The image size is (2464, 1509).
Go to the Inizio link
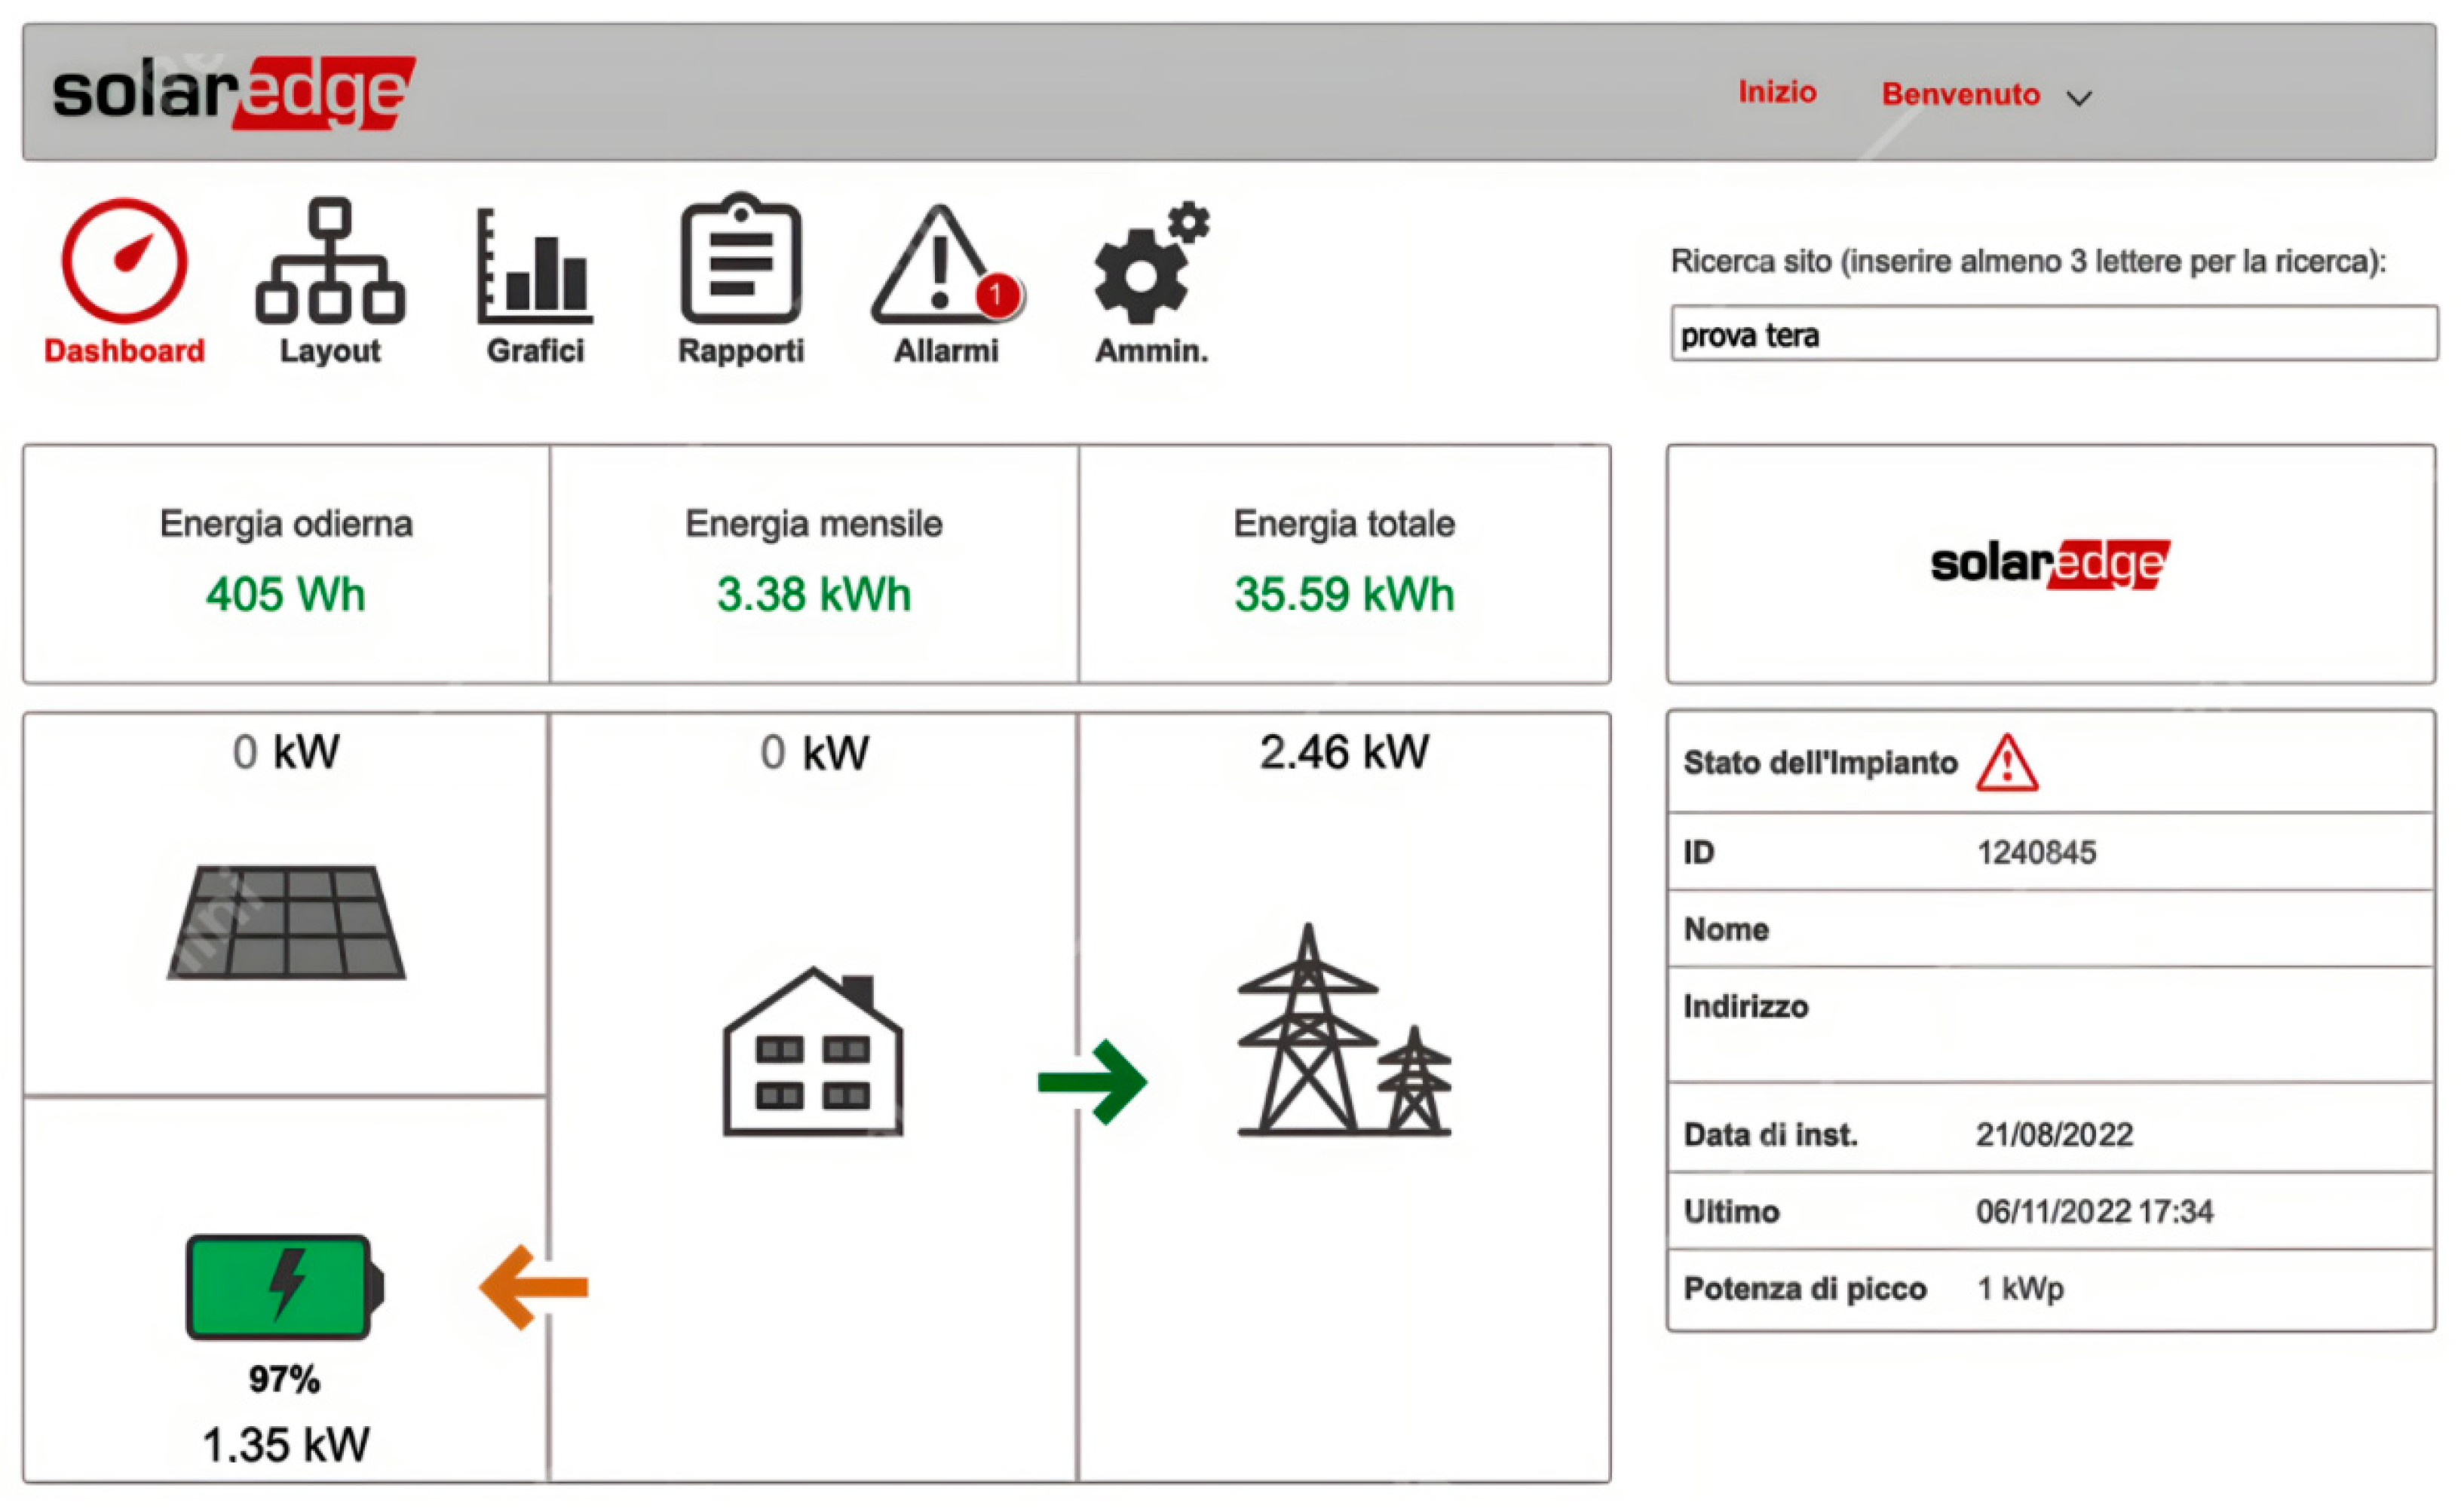[1777, 92]
